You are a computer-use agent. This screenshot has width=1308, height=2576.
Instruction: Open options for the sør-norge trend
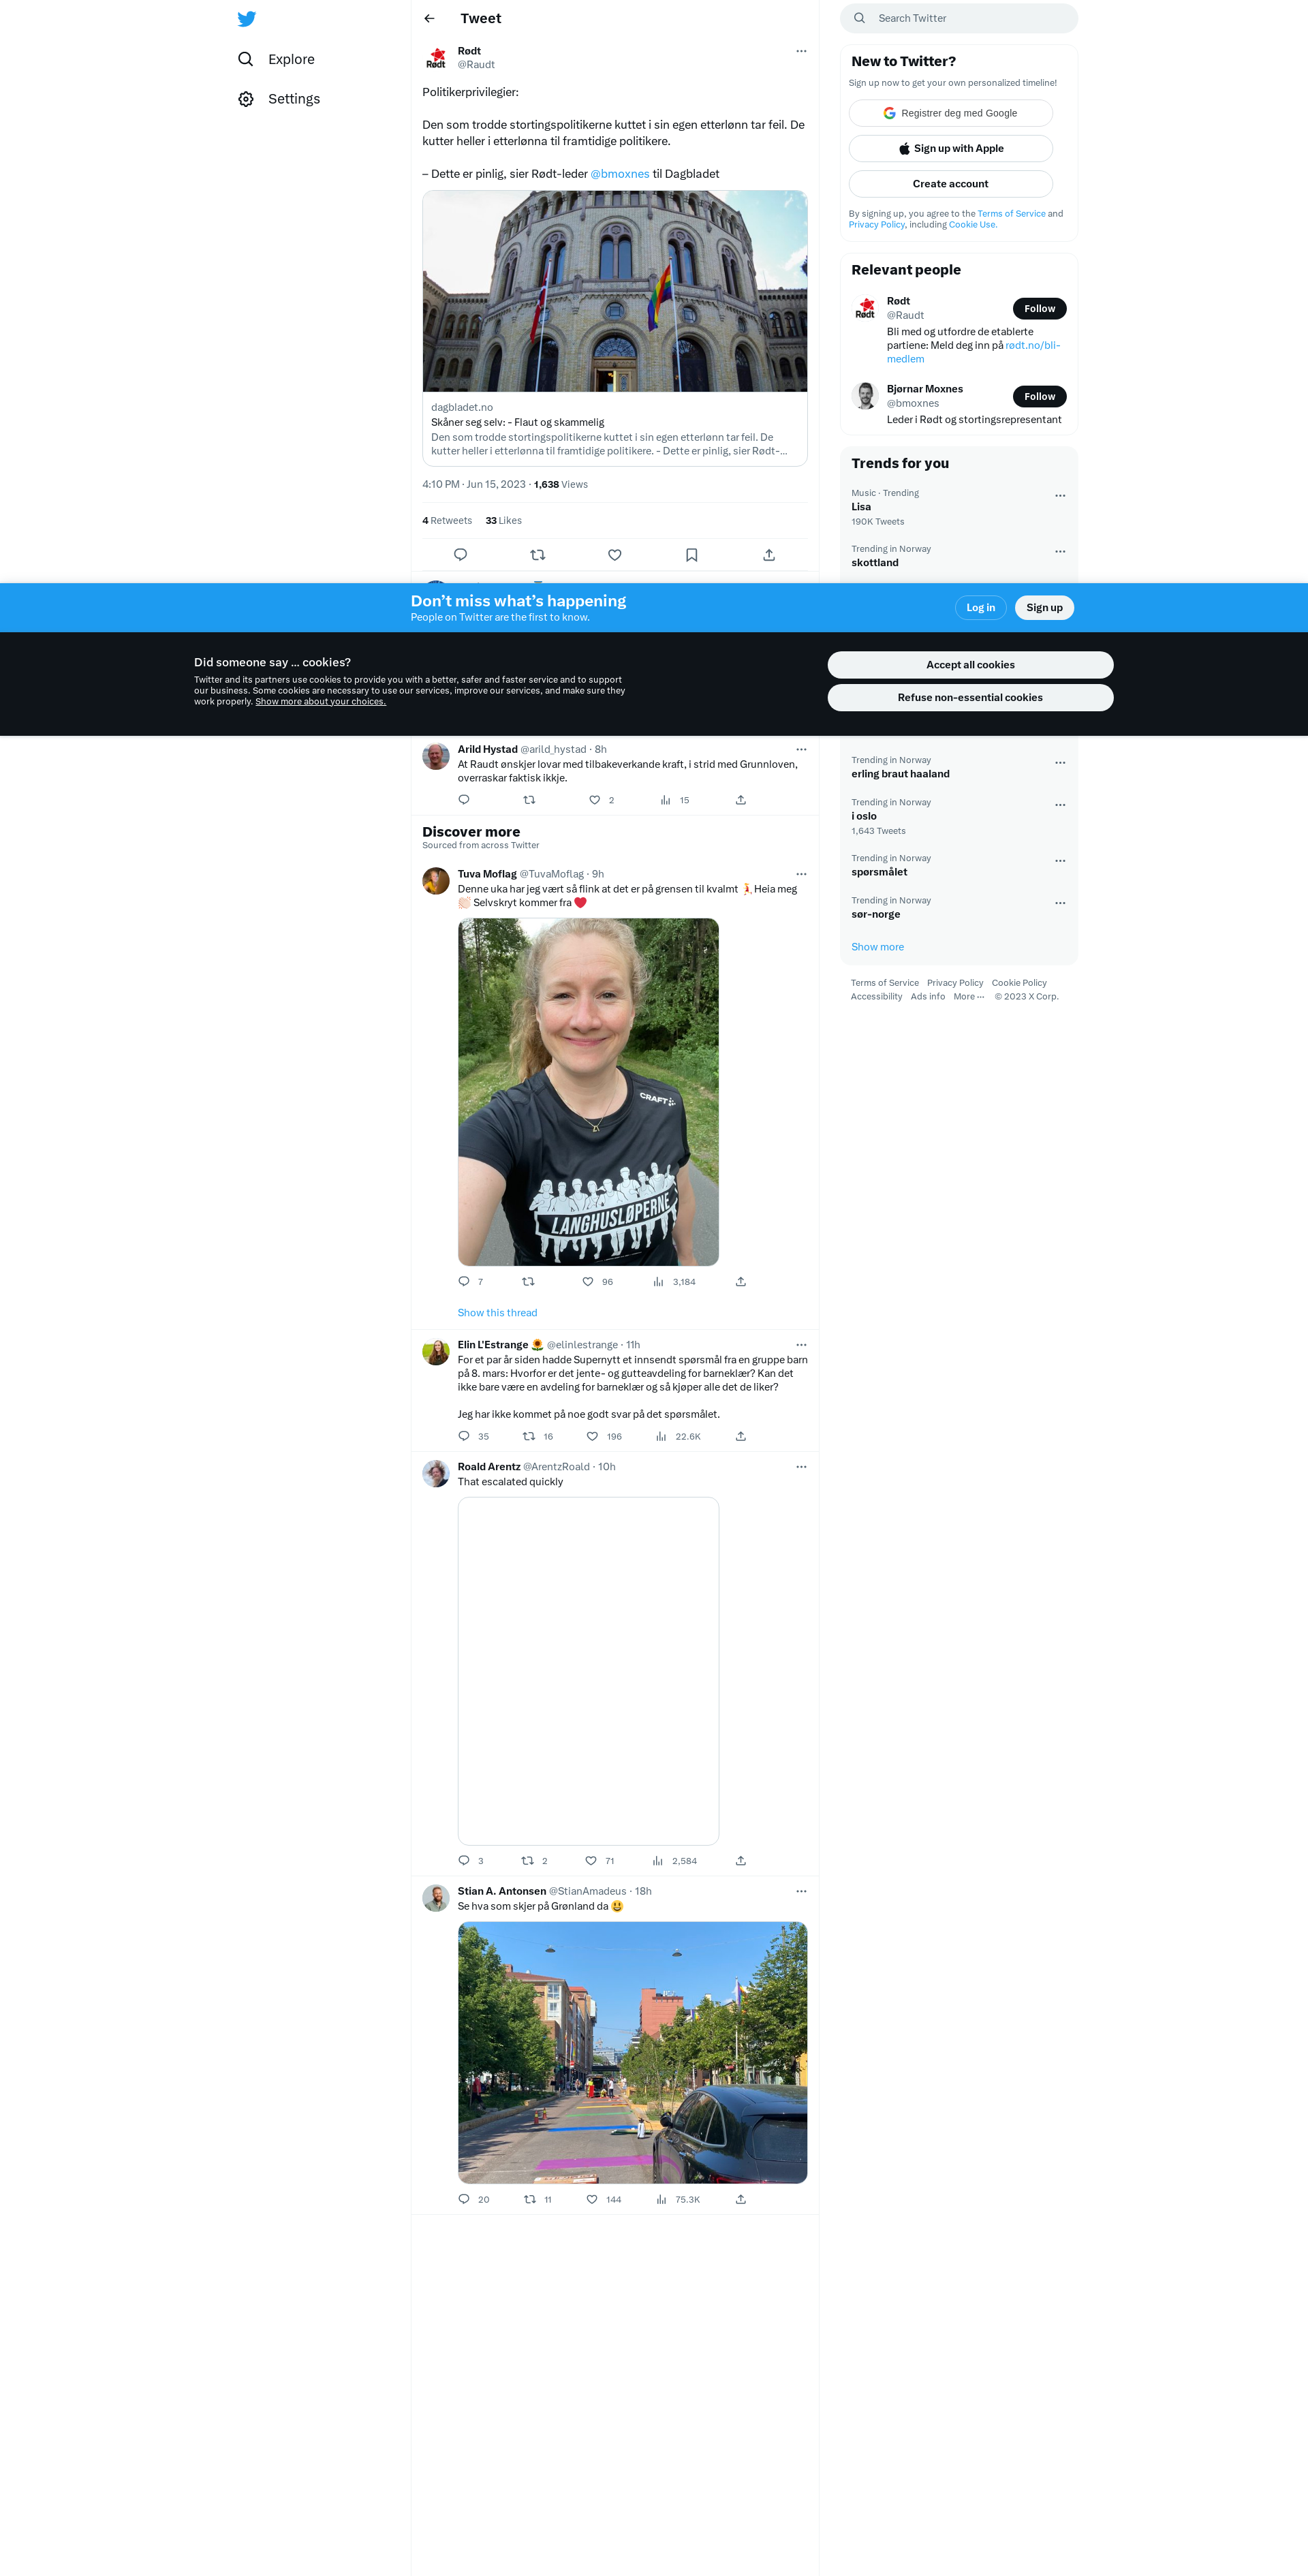click(1060, 903)
